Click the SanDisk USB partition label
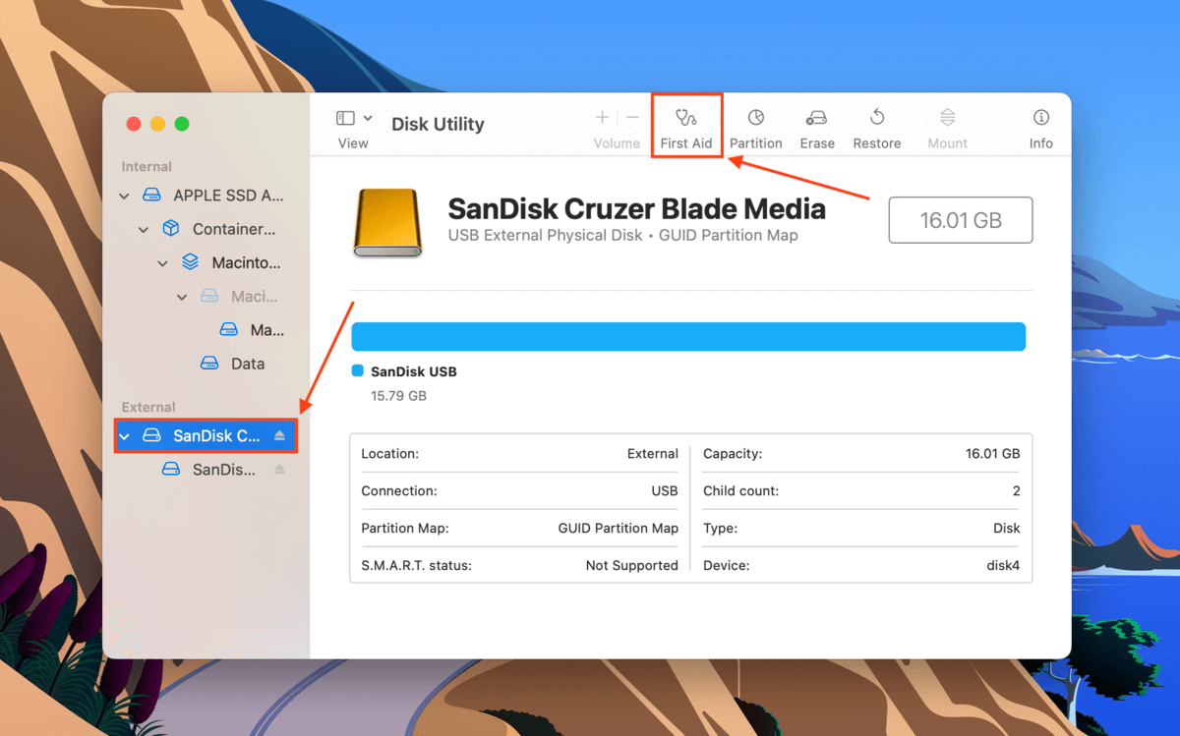 pyautogui.click(x=413, y=371)
